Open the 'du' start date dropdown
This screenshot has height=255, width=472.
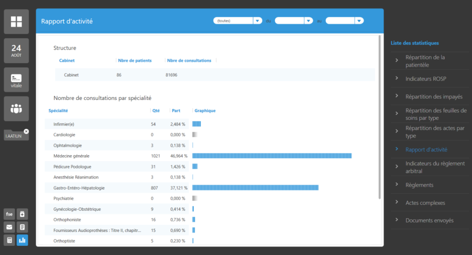(x=294, y=21)
